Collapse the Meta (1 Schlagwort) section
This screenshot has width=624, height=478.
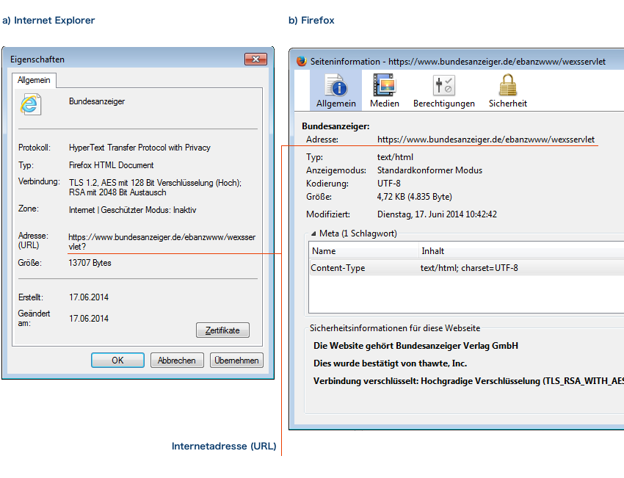(313, 233)
